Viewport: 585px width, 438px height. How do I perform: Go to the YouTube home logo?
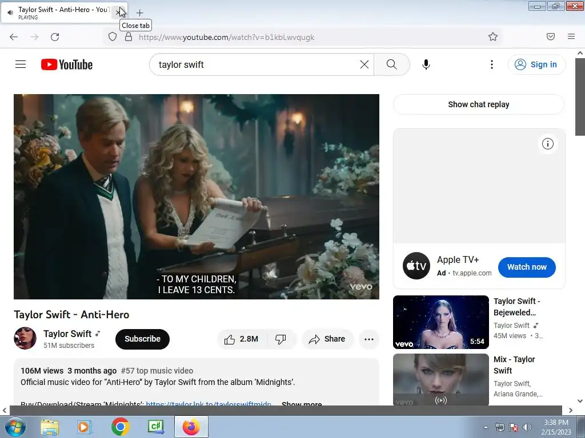(67, 64)
